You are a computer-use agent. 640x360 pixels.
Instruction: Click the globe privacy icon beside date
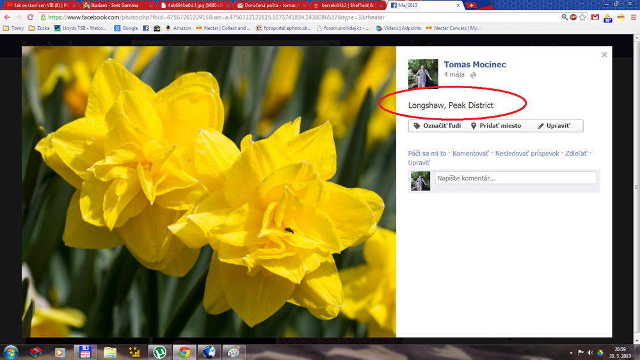point(473,75)
